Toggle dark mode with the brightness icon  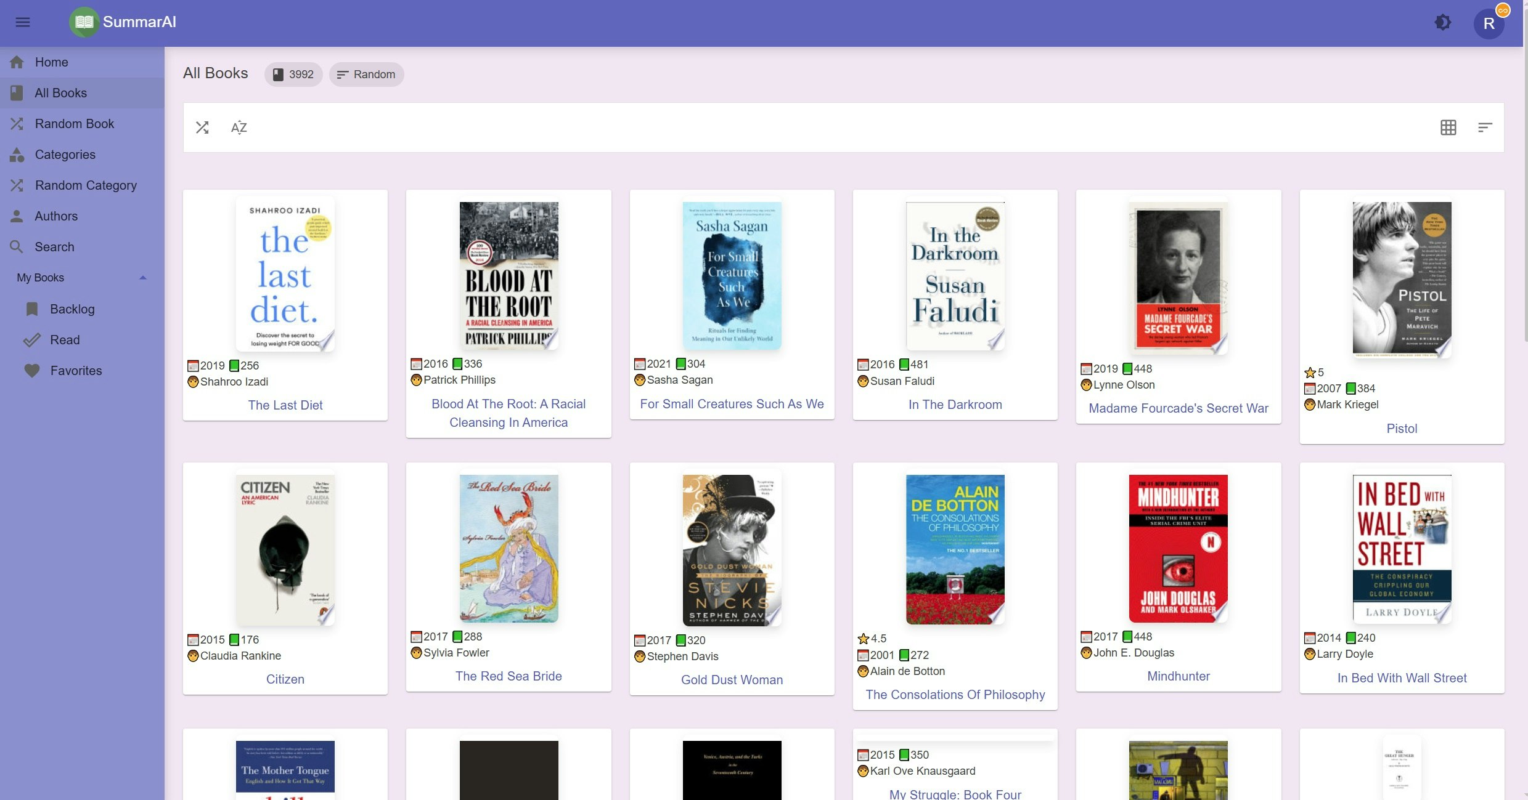coord(1442,23)
